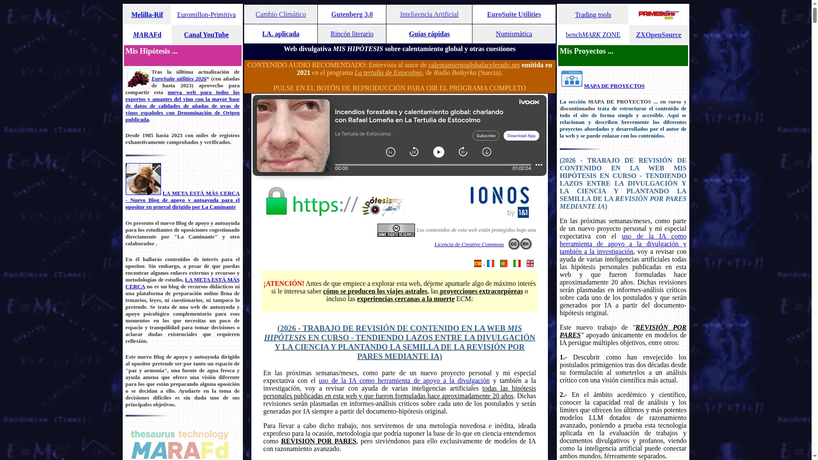
Task: Select the Portuguese flag language icon
Action: (504, 264)
